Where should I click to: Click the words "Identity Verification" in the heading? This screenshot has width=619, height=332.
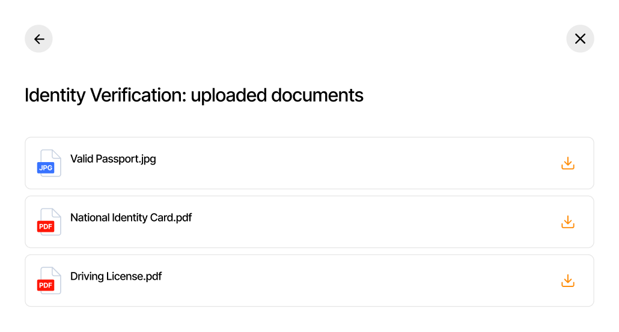[x=105, y=95]
